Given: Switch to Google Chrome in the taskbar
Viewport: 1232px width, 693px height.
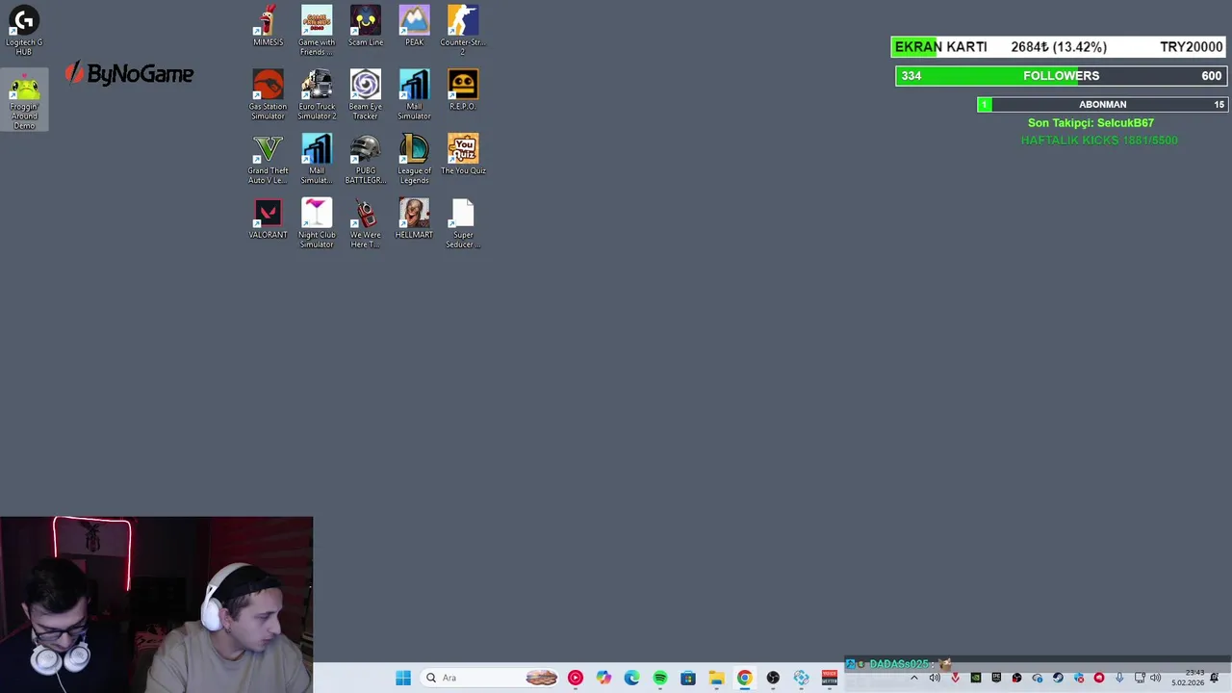Looking at the screenshot, I should tap(745, 678).
